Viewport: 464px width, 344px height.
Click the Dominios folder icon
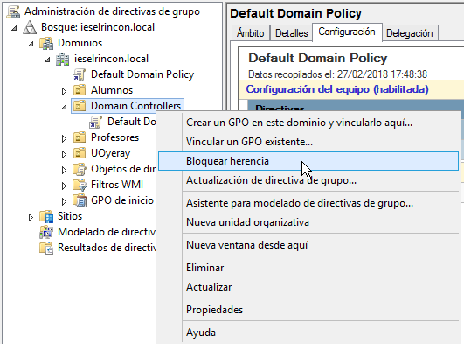click(46, 43)
